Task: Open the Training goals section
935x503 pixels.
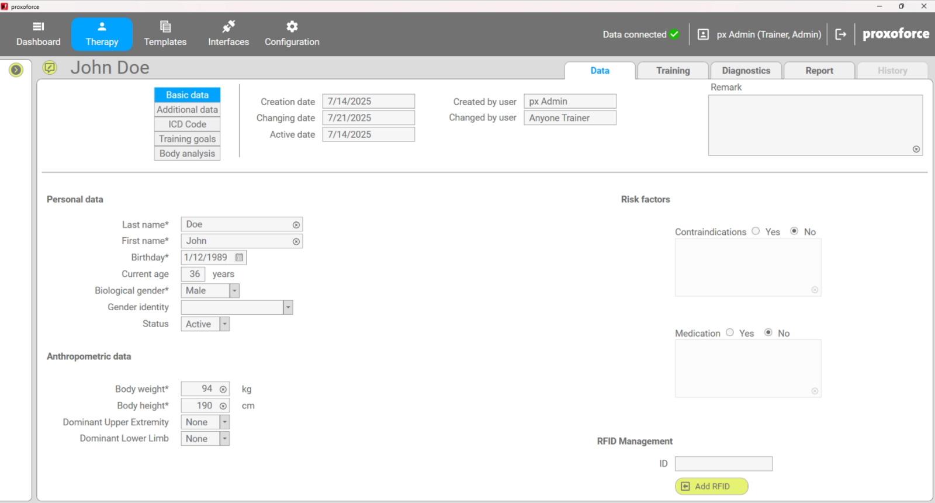Action: 187,139
